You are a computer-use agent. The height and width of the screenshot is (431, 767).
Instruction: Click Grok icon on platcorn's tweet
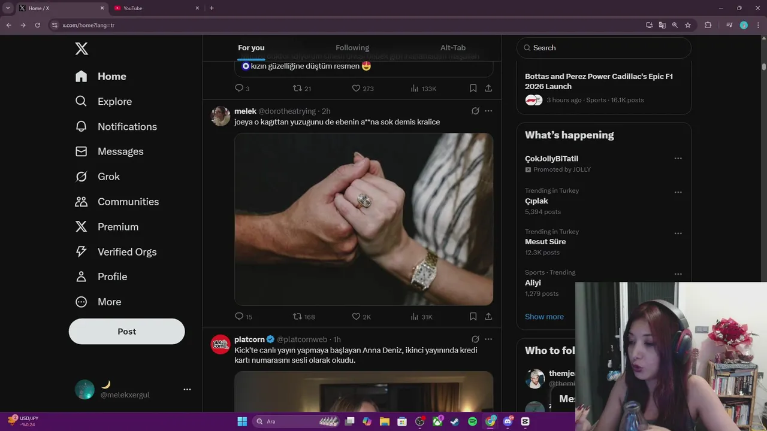[x=475, y=339]
